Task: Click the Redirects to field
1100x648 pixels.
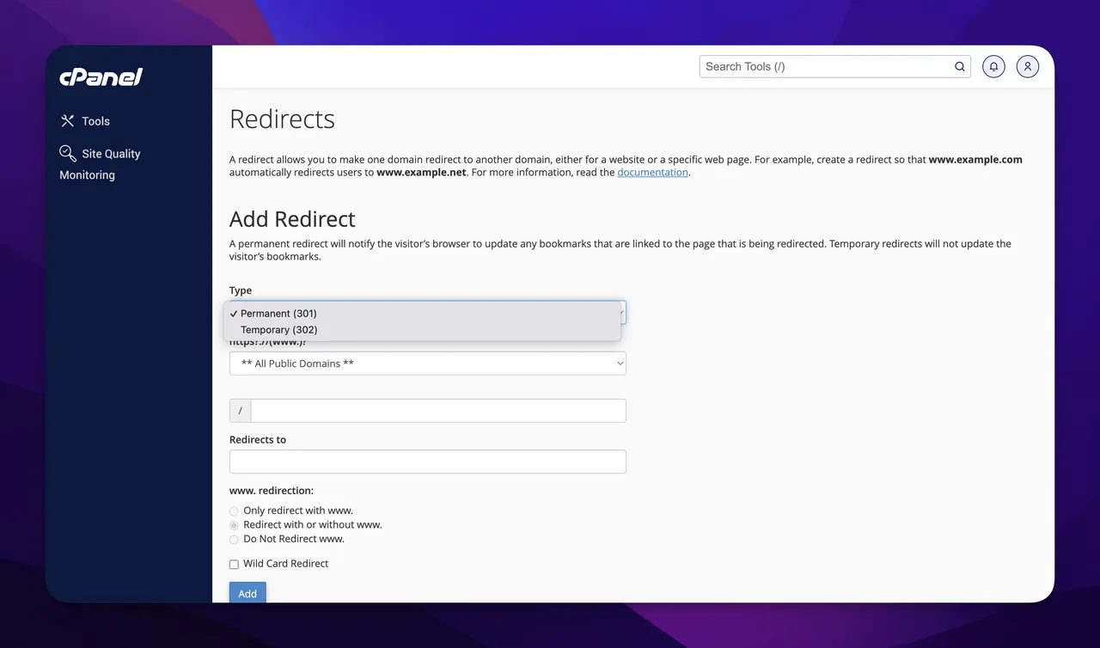Action: 428,462
